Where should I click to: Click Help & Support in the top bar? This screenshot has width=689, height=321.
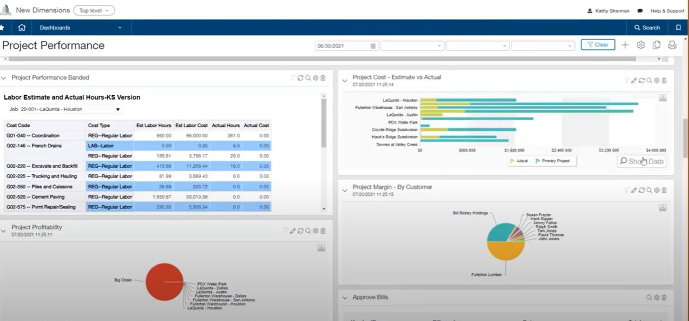667,10
